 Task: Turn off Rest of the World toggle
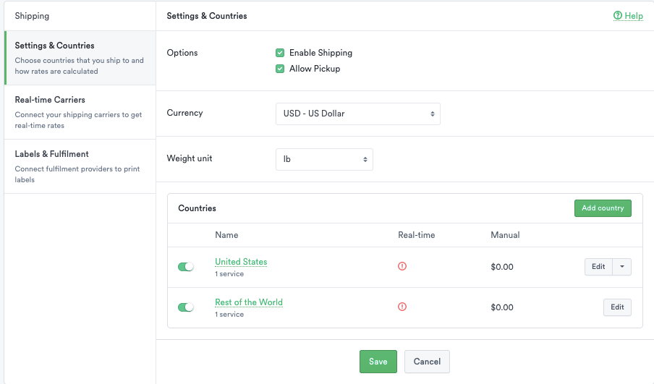pyautogui.click(x=186, y=307)
